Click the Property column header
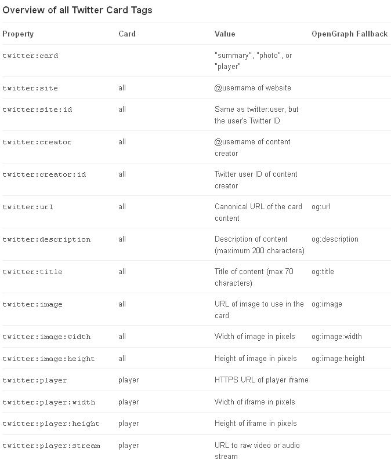This screenshot has height=463, width=391. [18, 34]
